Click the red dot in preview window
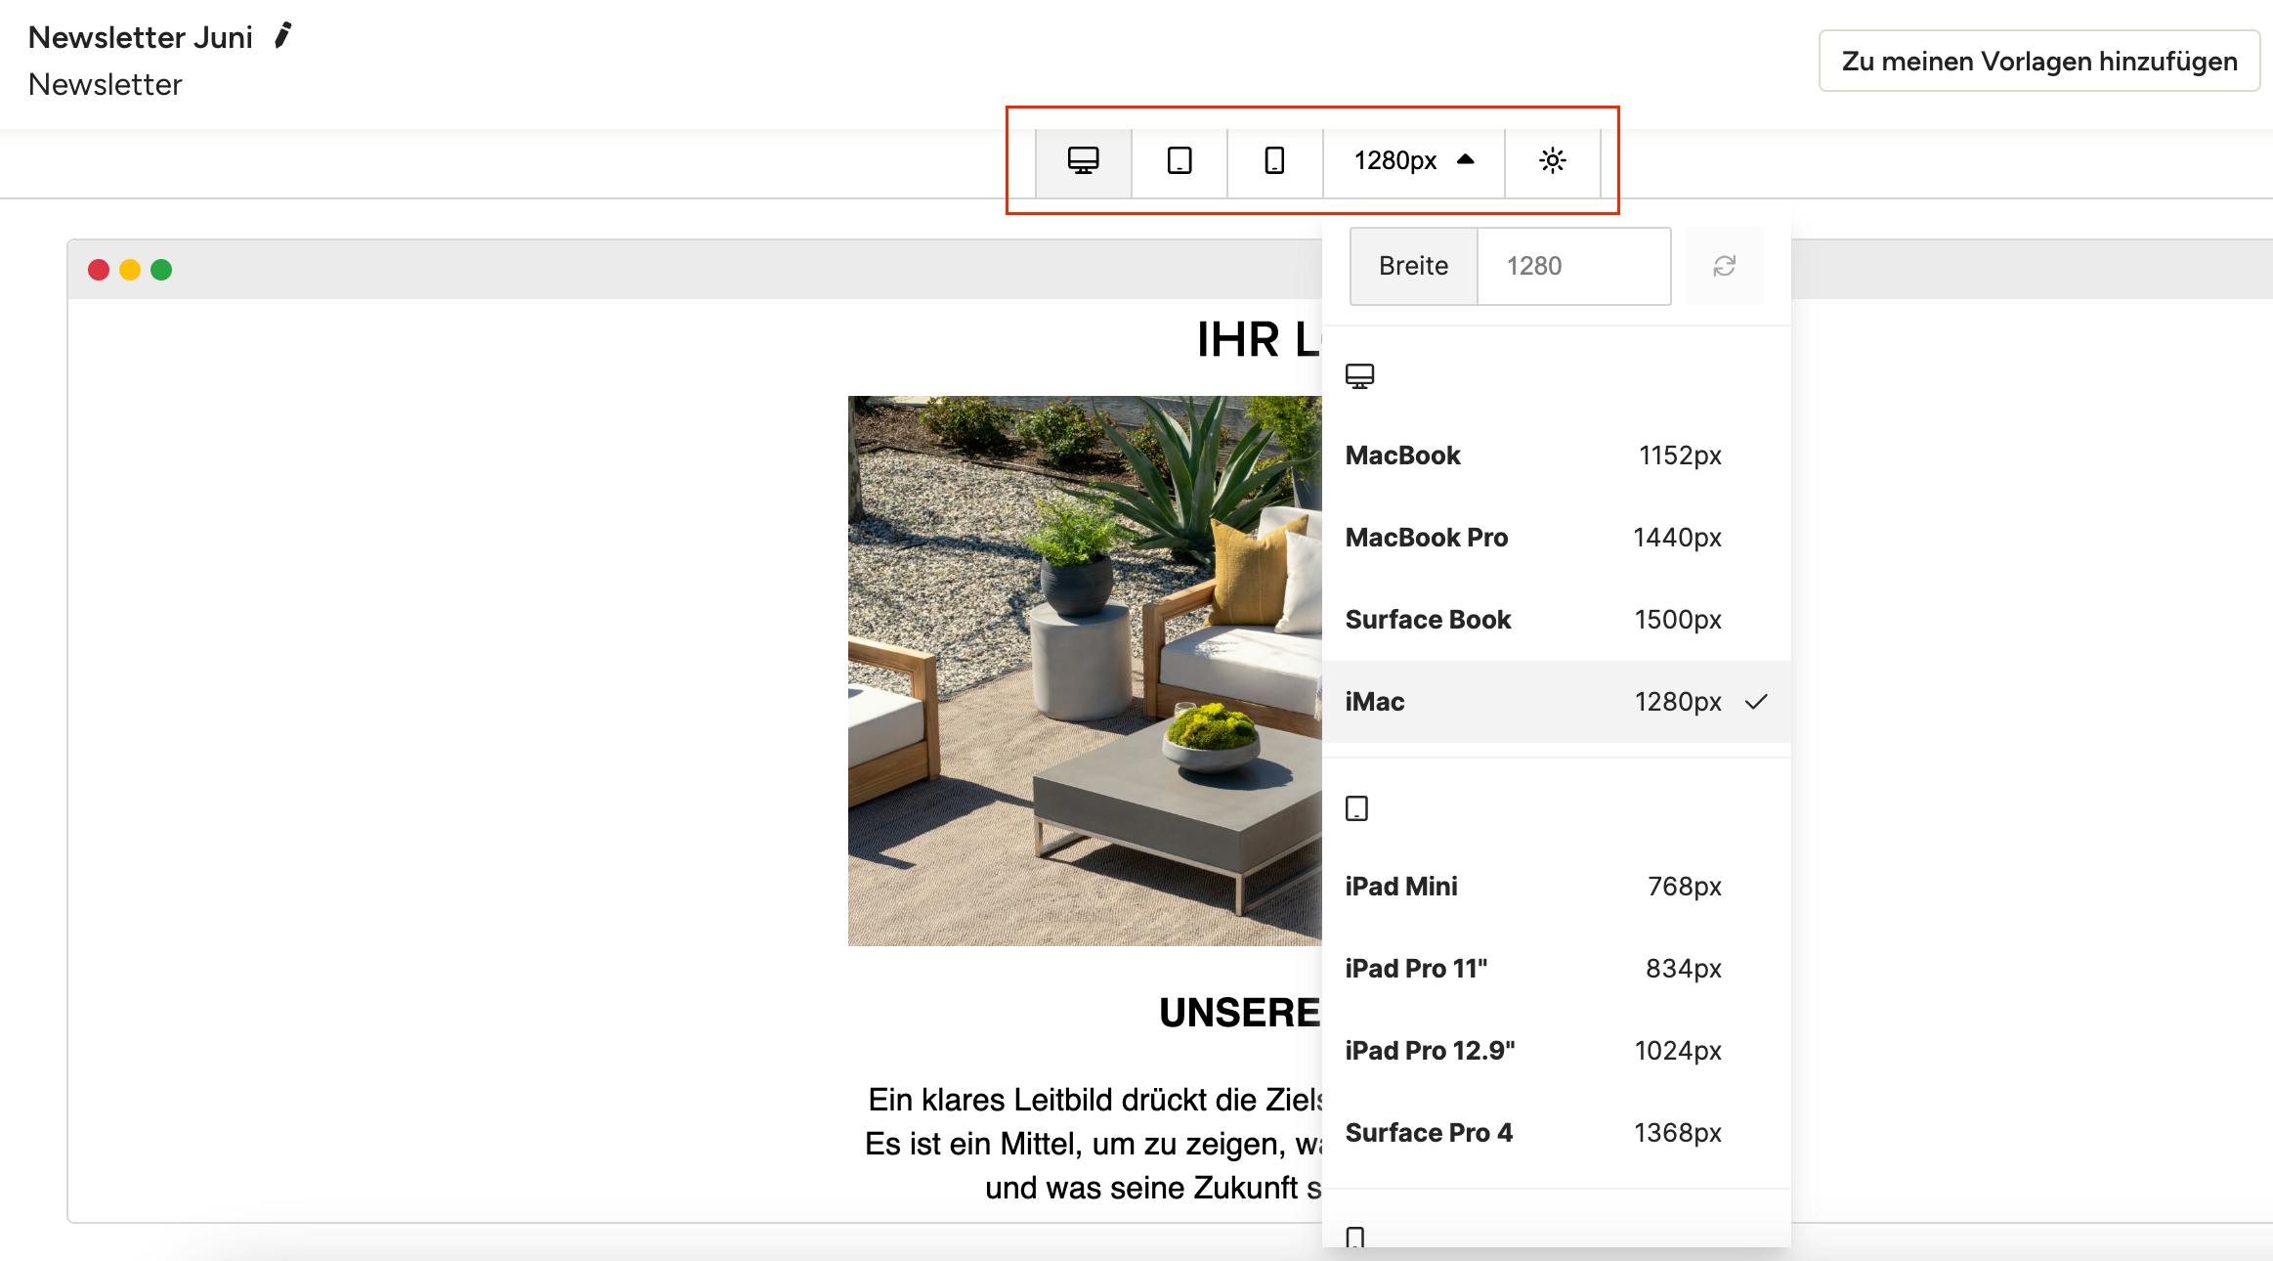The width and height of the screenshot is (2273, 1261). (x=99, y=270)
